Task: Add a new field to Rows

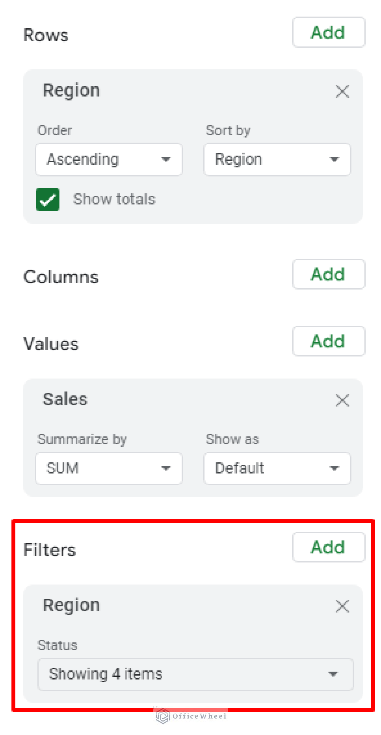Action: [328, 32]
